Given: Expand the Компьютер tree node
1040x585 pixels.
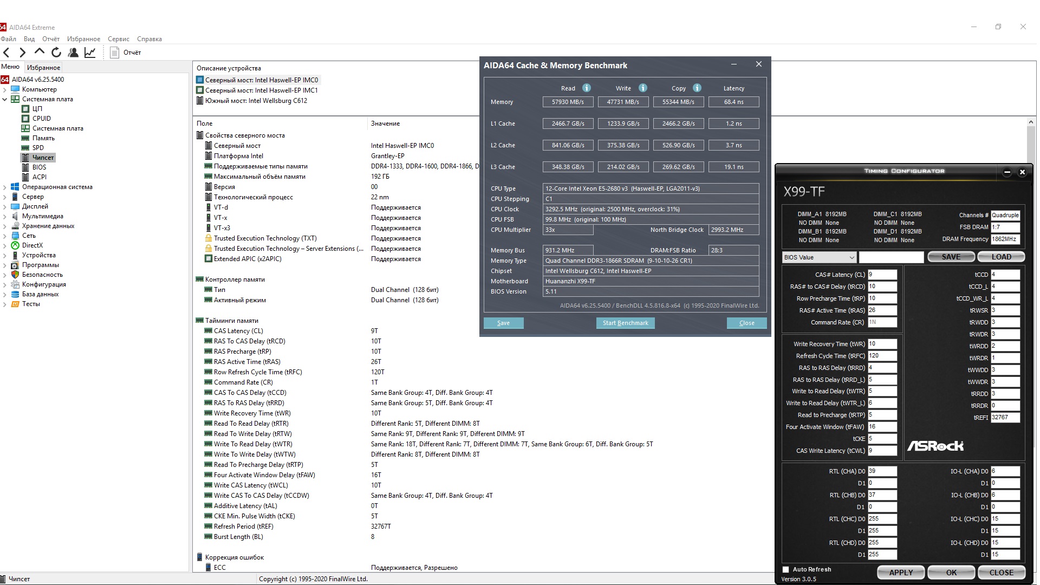Looking at the screenshot, I should (x=5, y=89).
